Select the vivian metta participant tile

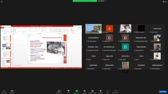pyautogui.click(x=157, y=29)
